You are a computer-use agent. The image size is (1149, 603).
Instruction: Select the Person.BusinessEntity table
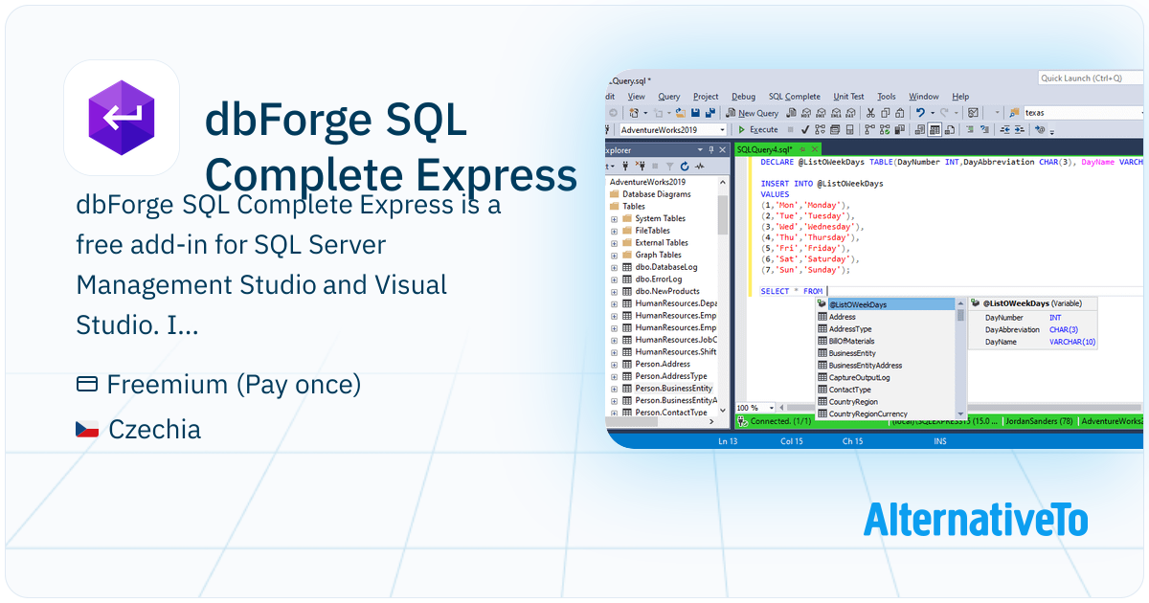tap(667, 388)
